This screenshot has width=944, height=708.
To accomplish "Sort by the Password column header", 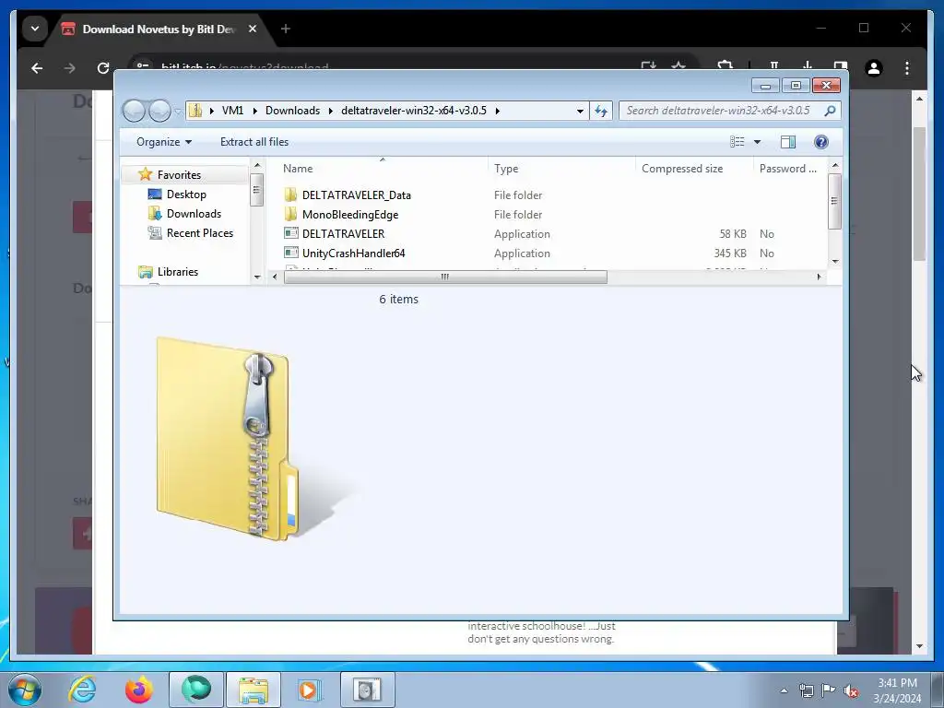I will point(790,169).
